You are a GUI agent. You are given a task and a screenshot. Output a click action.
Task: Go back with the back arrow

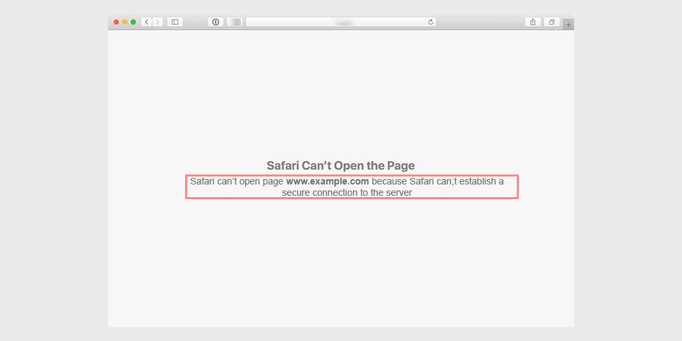pyautogui.click(x=147, y=22)
